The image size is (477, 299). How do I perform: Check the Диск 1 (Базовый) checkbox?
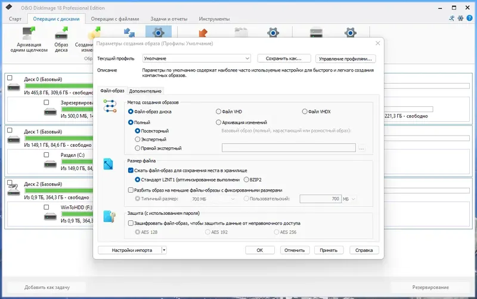10,130
